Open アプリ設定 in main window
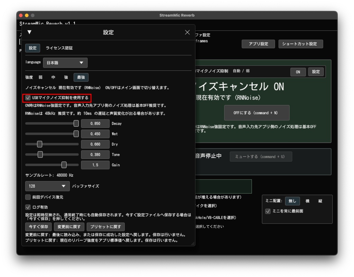 (258, 44)
